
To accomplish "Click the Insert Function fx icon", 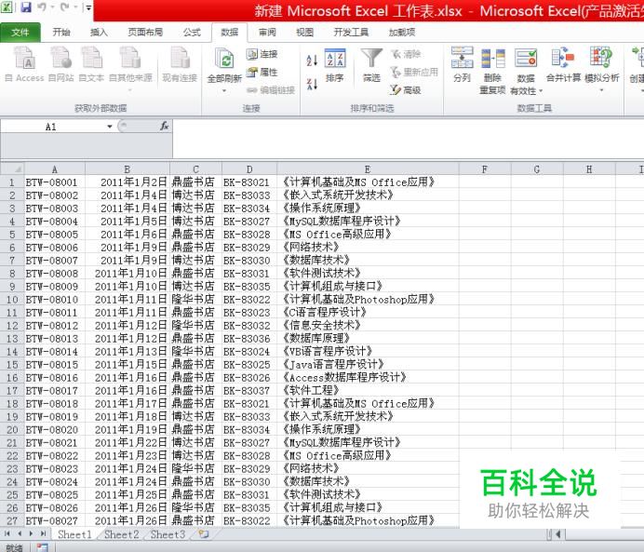I will coord(165,126).
